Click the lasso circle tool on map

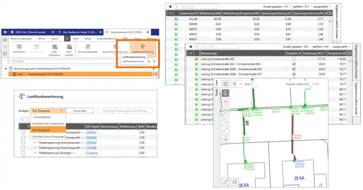(225, 139)
